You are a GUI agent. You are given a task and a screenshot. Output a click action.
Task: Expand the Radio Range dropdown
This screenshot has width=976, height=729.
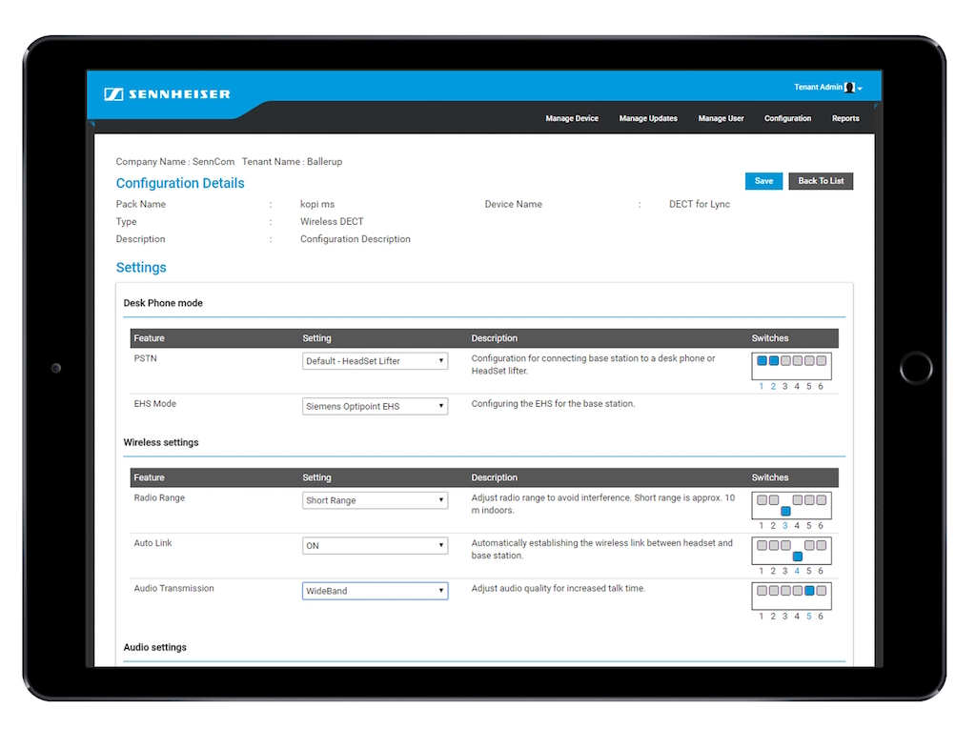(x=375, y=500)
